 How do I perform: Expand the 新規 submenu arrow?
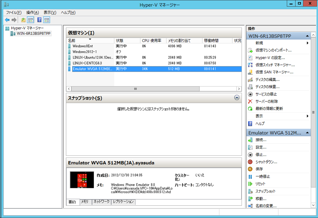[x=307, y=43]
